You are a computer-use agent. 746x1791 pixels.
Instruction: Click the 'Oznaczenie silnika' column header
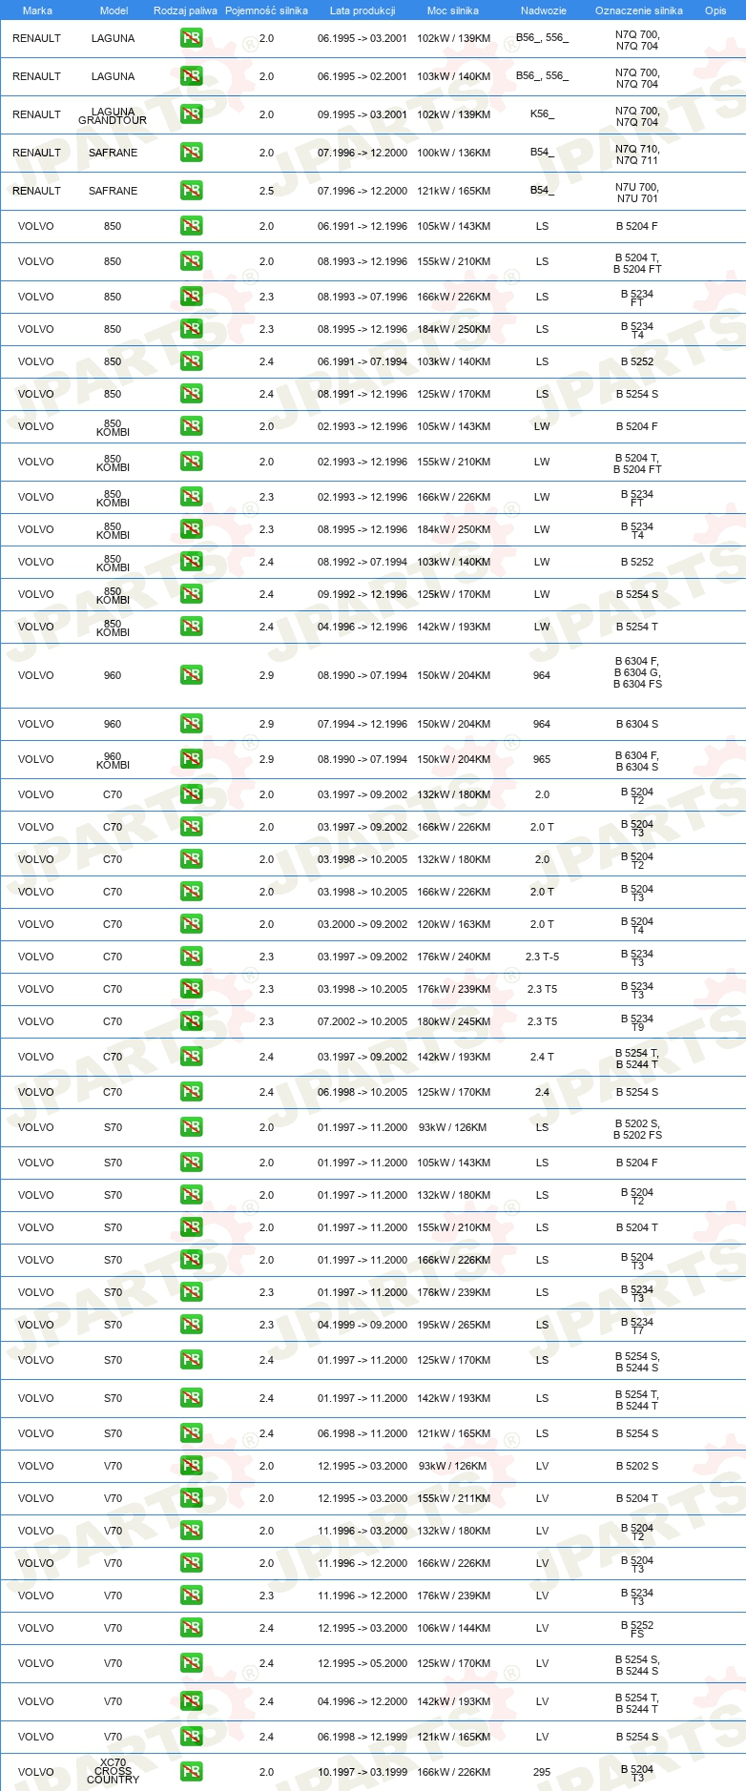tap(638, 10)
